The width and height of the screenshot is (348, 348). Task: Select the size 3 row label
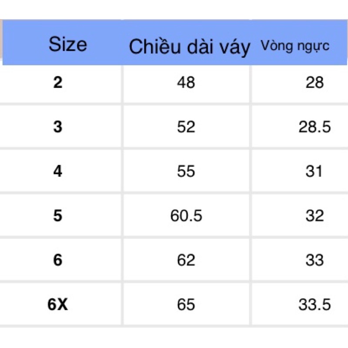[x=58, y=127]
